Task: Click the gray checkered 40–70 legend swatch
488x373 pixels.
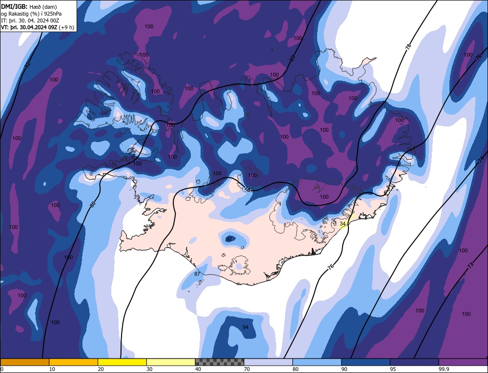Action: [220, 362]
